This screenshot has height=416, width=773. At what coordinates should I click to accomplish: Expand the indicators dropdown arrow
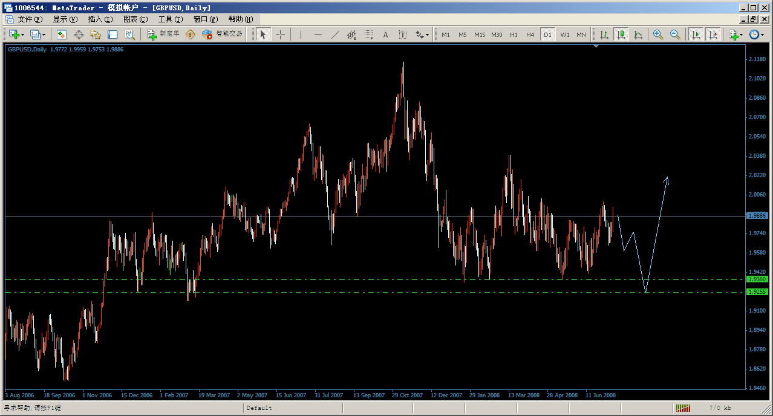(x=742, y=35)
